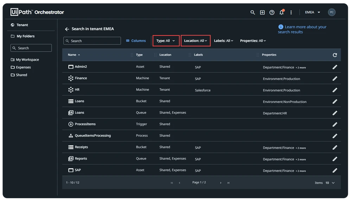
Task: Open the Type: All filter dropdown
Action: click(166, 41)
